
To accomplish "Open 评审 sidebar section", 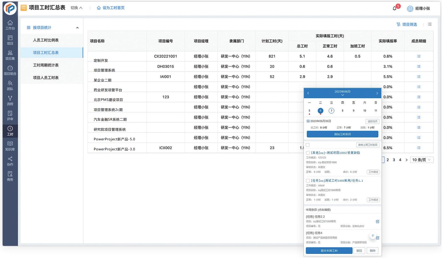I will tap(10, 116).
